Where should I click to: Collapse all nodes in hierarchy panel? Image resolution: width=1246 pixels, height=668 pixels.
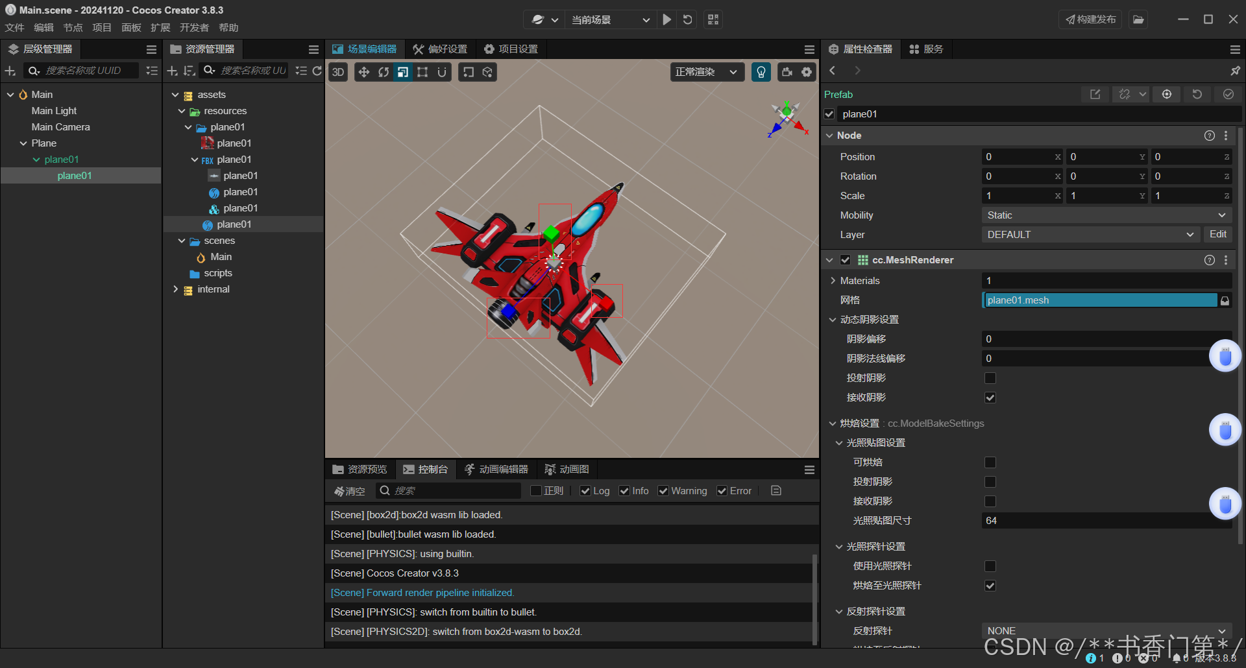click(152, 71)
